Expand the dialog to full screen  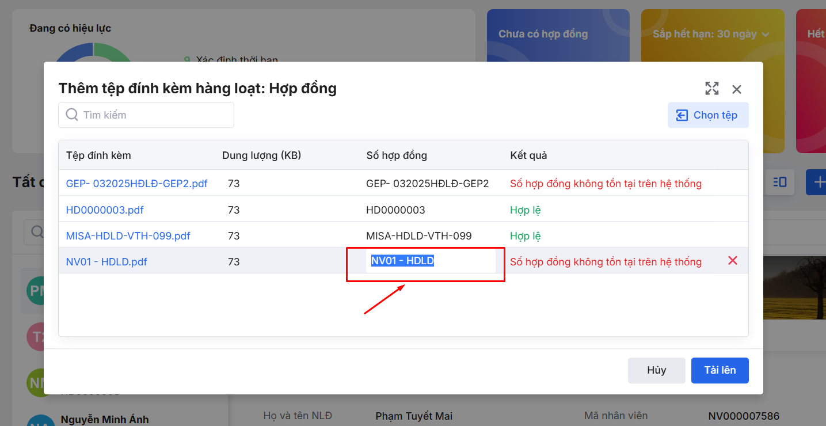[712, 89]
